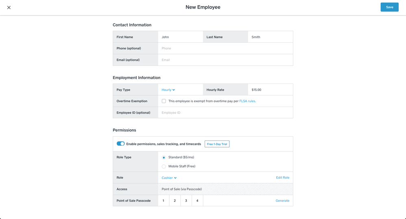Click the Free 1-Day Trial button
The image size is (406, 219).
pyautogui.click(x=217, y=144)
